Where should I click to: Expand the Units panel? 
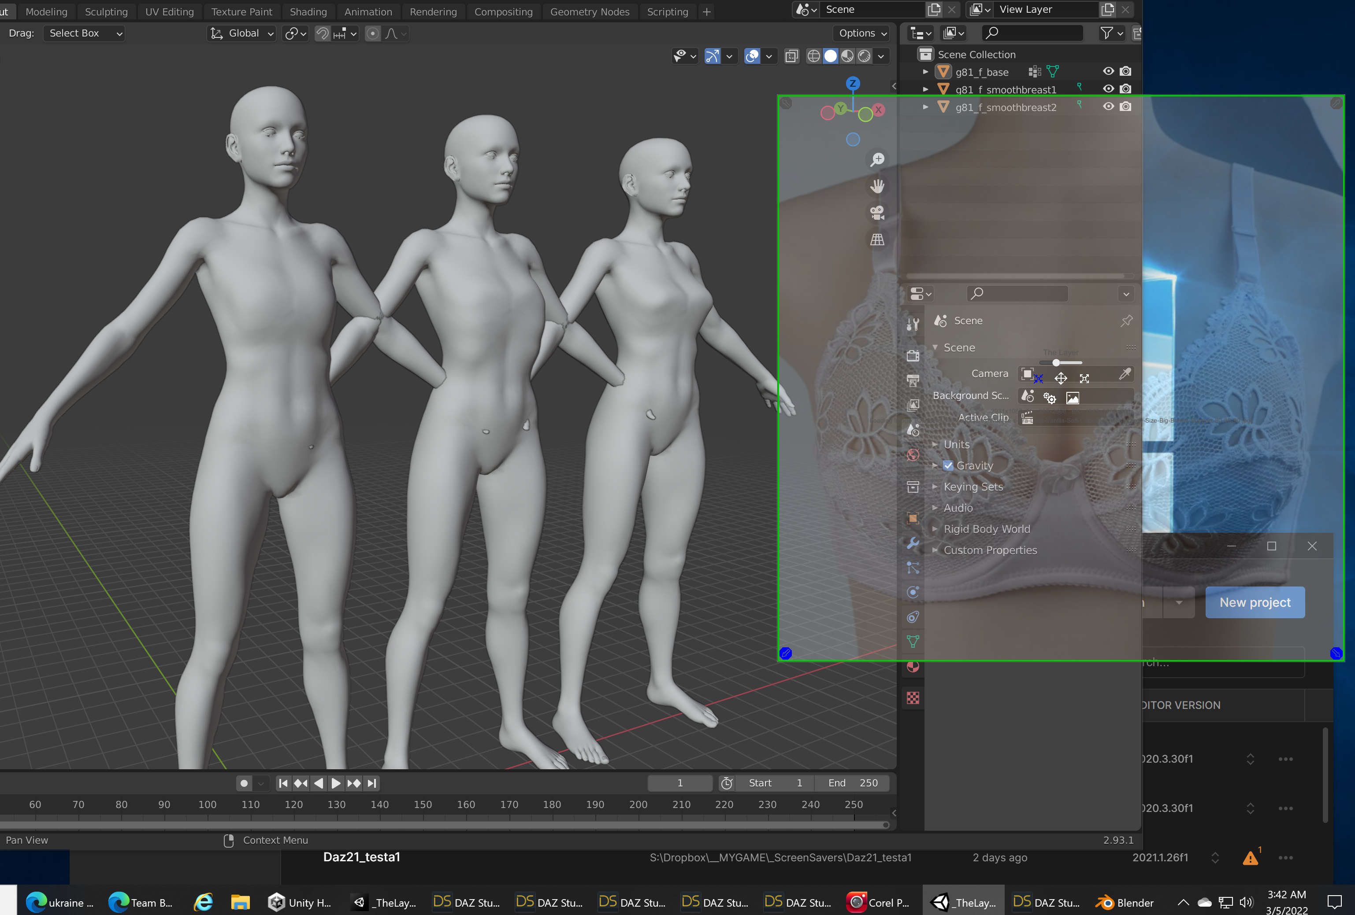pos(956,445)
